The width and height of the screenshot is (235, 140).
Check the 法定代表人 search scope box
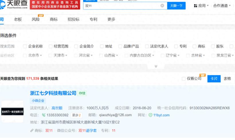coord(147,46)
